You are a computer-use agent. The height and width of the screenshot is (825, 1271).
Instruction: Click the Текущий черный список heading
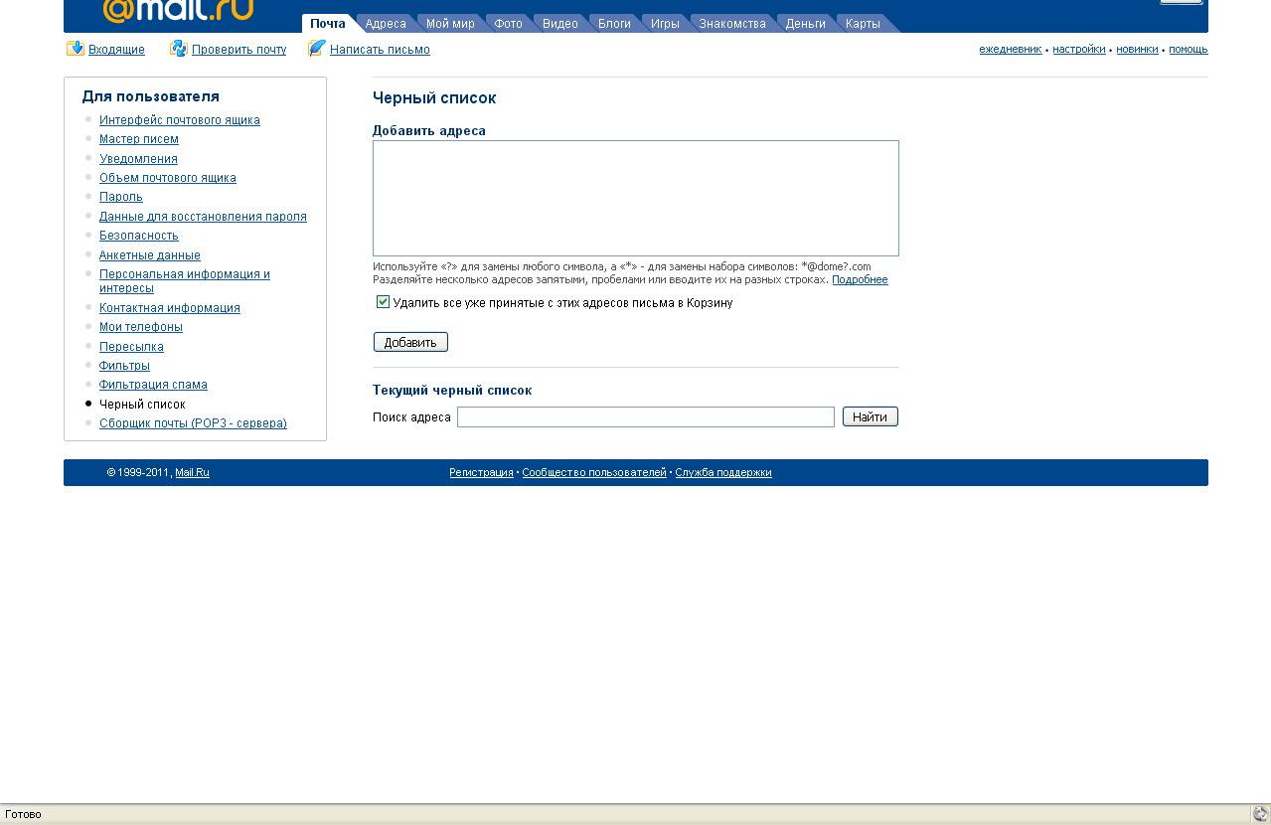click(x=452, y=391)
